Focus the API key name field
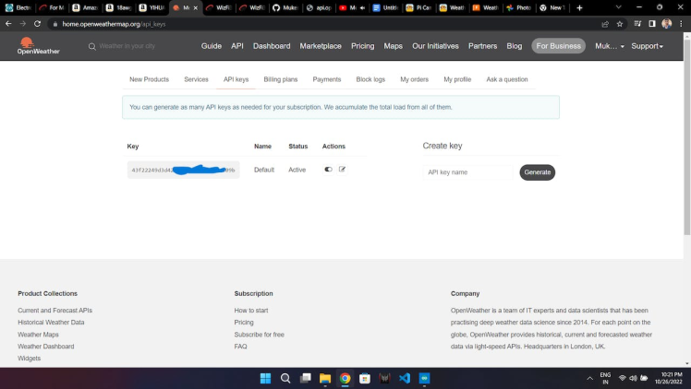This screenshot has height=389, width=691. click(x=468, y=172)
